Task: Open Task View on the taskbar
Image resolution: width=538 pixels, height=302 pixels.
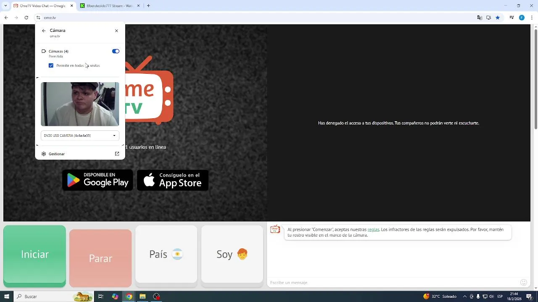Action: [101, 297]
